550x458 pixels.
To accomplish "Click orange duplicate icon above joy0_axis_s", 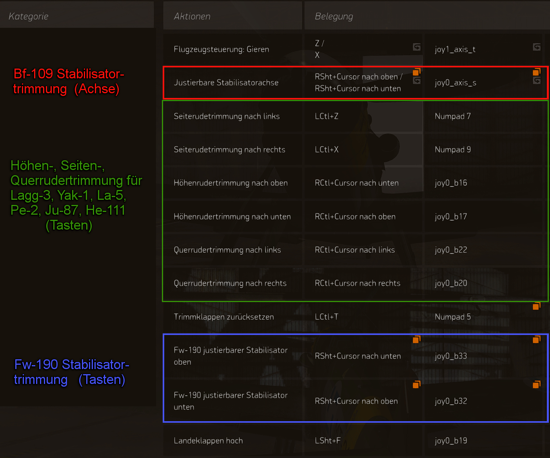I will click(x=537, y=72).
